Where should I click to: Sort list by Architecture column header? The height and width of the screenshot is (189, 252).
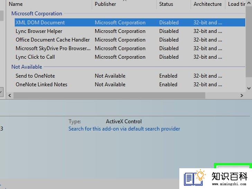208,4
